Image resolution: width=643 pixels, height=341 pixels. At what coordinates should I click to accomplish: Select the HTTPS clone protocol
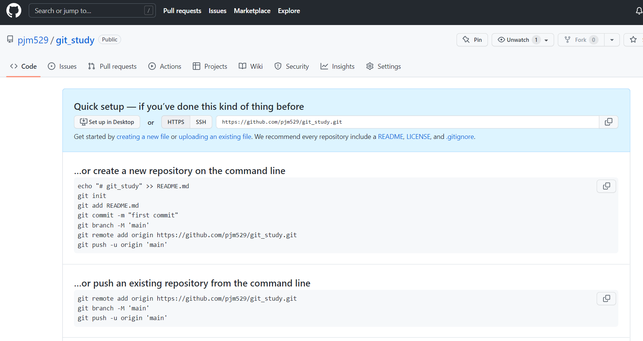click(x=176, y=122)
